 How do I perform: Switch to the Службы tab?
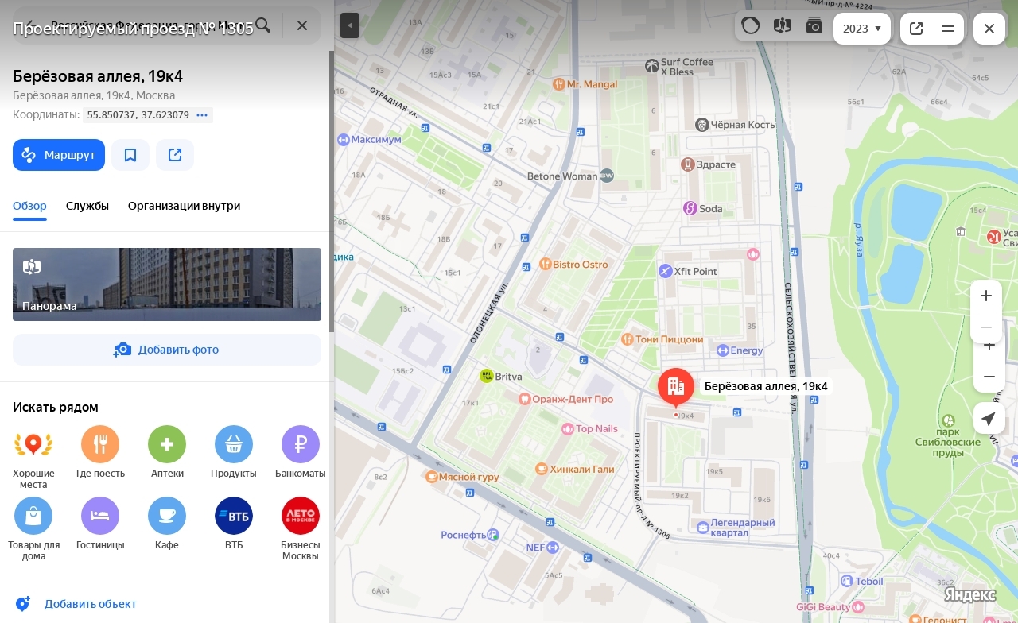click(x=87, y=206)
